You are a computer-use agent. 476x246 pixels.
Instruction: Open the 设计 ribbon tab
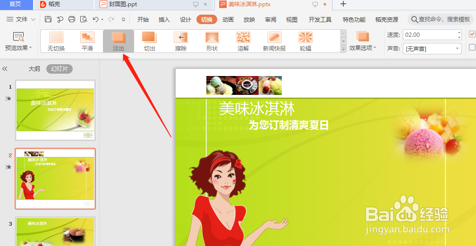186,19
